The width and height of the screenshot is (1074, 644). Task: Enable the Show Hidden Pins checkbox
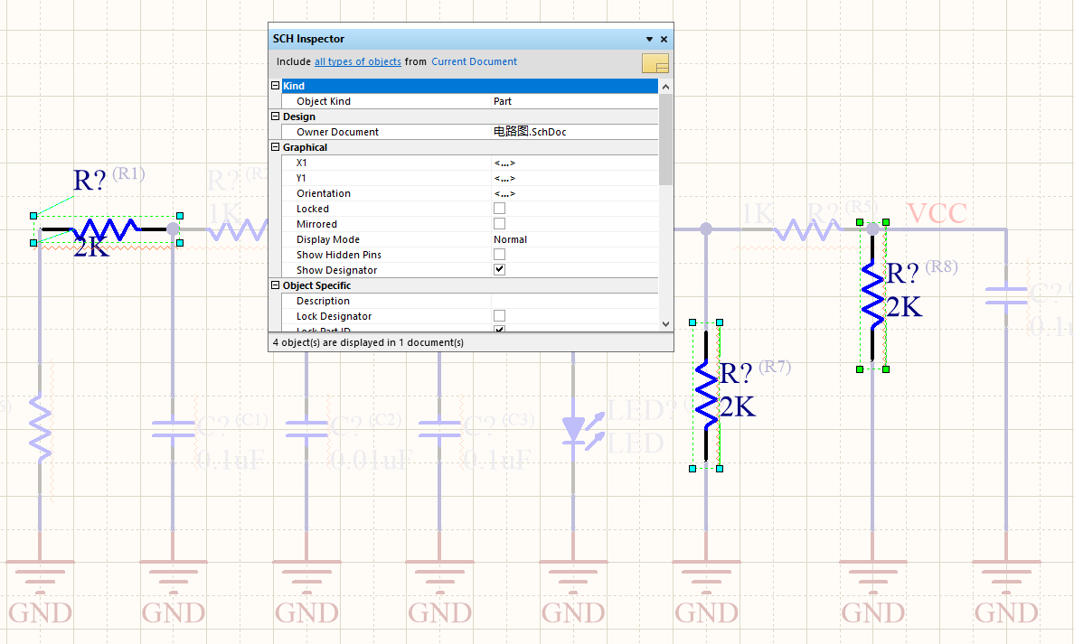(x=499, y=255)
